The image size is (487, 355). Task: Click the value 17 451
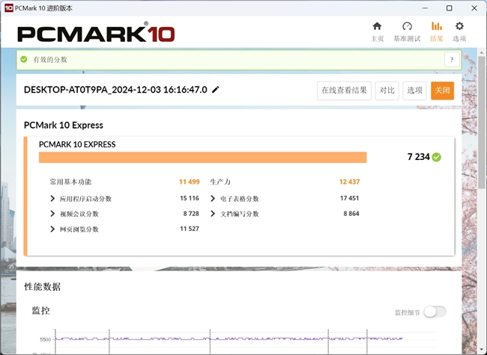349,198
